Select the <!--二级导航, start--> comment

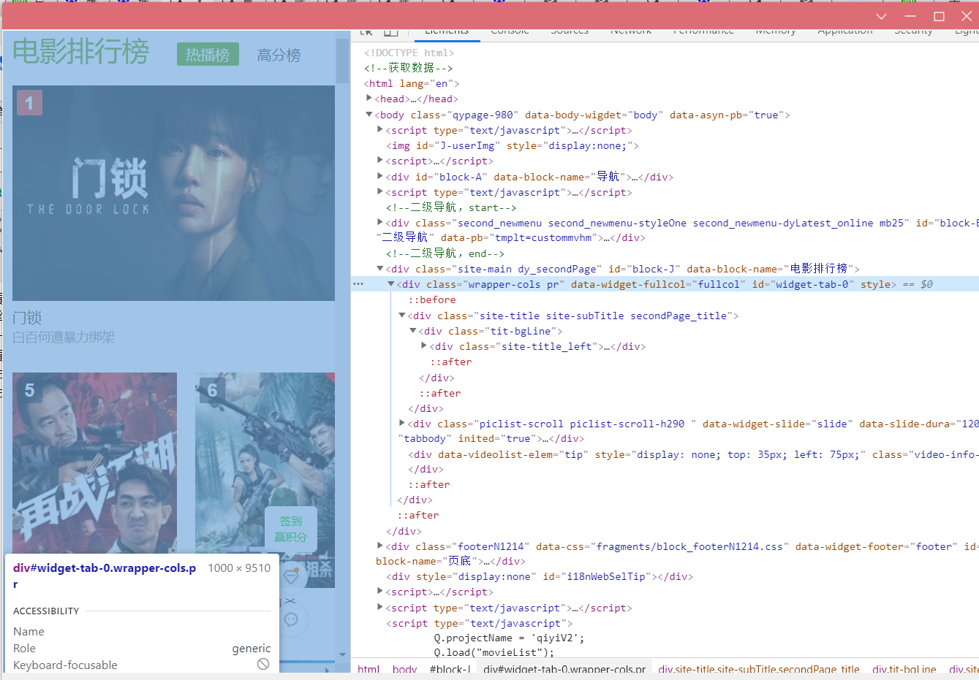pos(451,207)
